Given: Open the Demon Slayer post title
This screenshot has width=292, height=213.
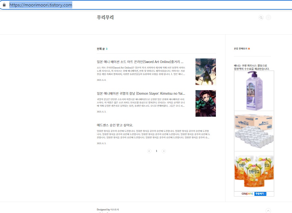Looking at the screenshot, I should (x=141, y=93).
